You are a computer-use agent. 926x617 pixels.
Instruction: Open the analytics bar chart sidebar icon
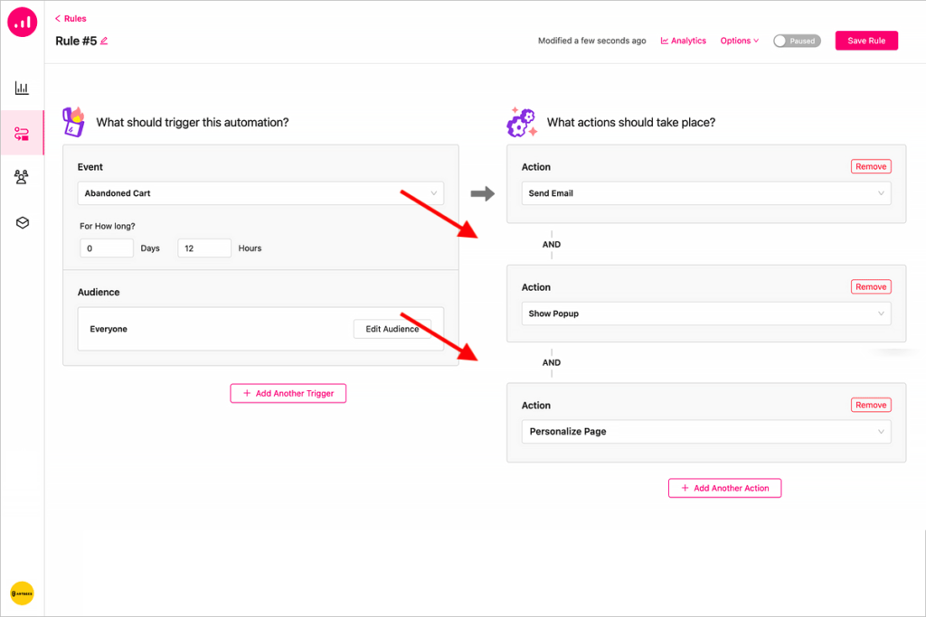point(22,88)
